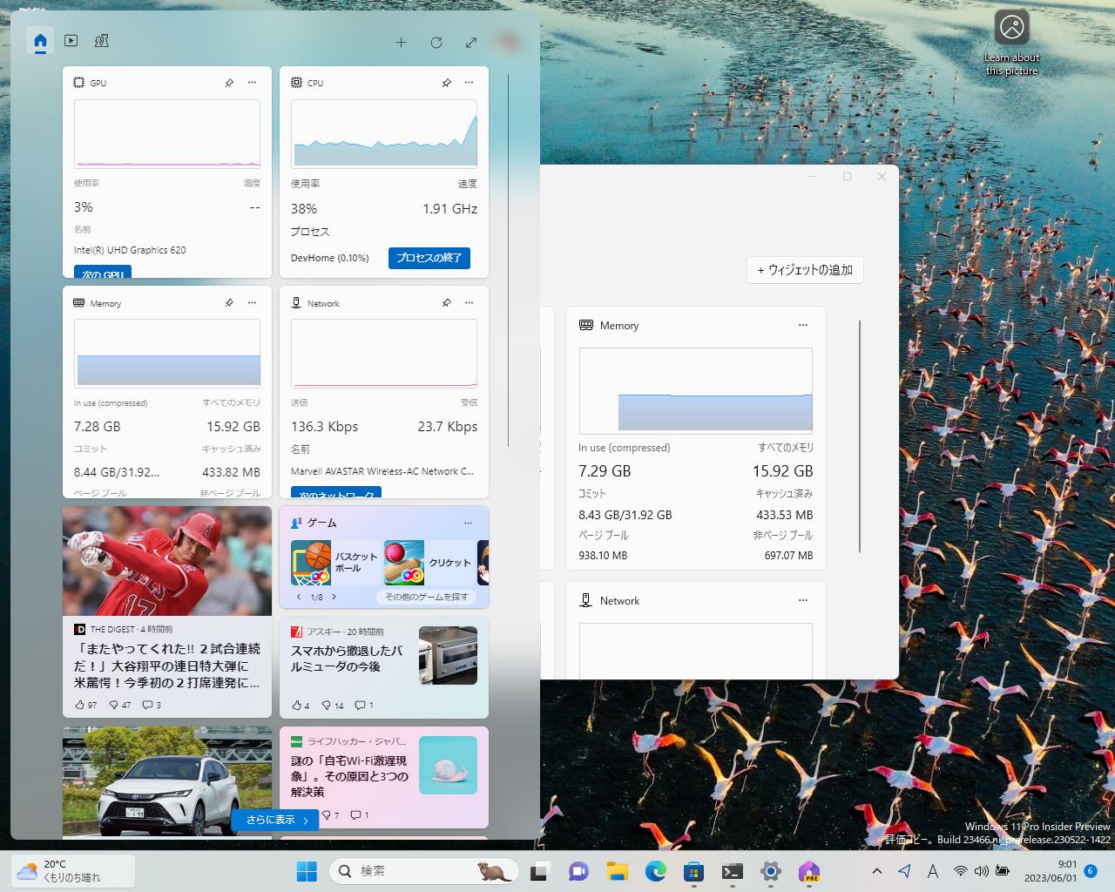Open the gaming section icon in header
Viewport: 1115px width, 892px height.
click(102, 41)
